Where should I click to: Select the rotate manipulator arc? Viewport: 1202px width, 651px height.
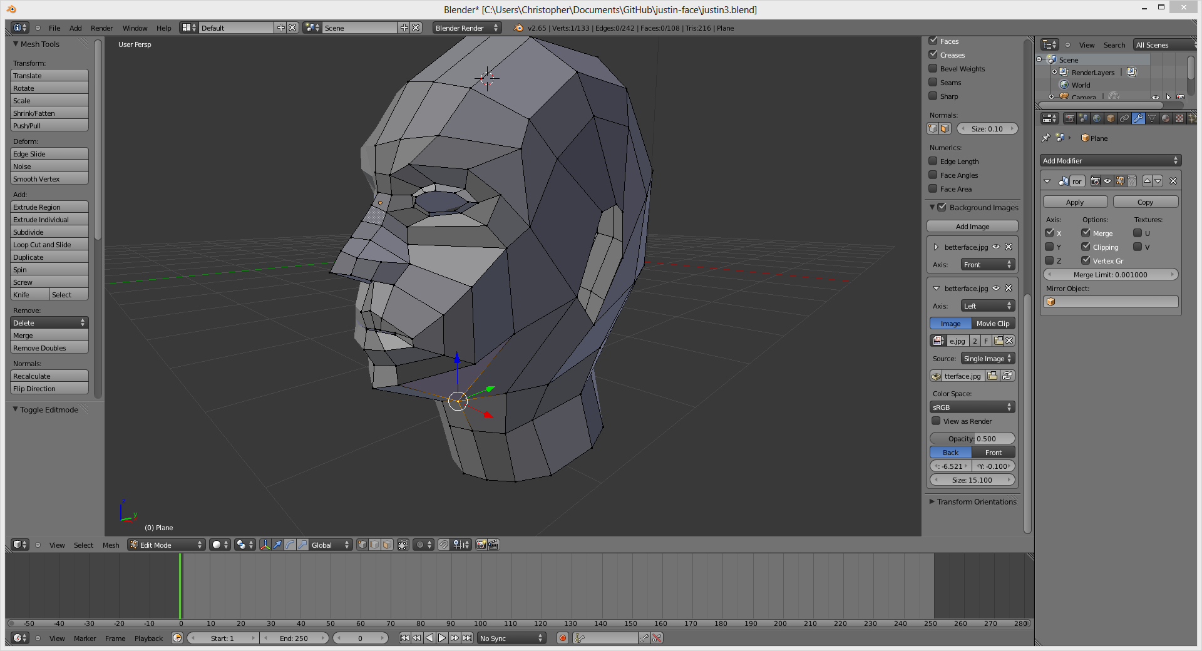290,545
